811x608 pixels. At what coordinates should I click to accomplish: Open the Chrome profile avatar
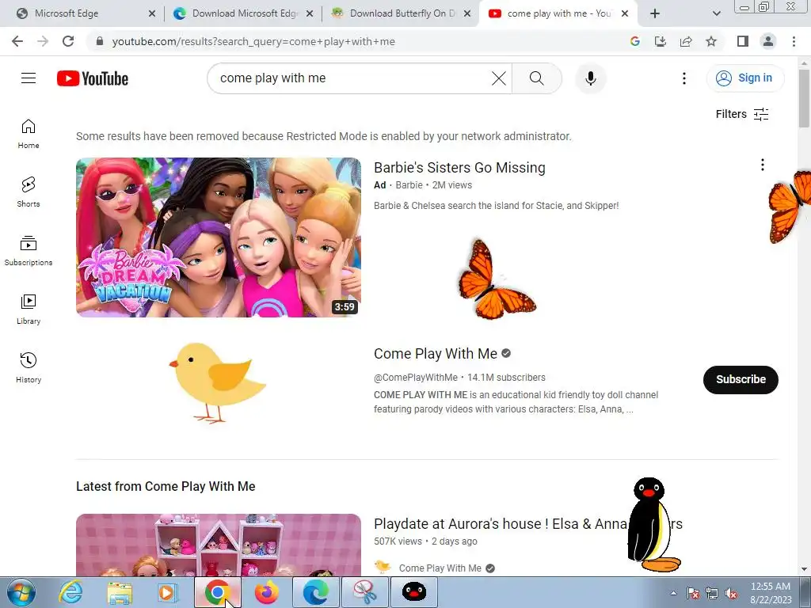tap(768, 41)
